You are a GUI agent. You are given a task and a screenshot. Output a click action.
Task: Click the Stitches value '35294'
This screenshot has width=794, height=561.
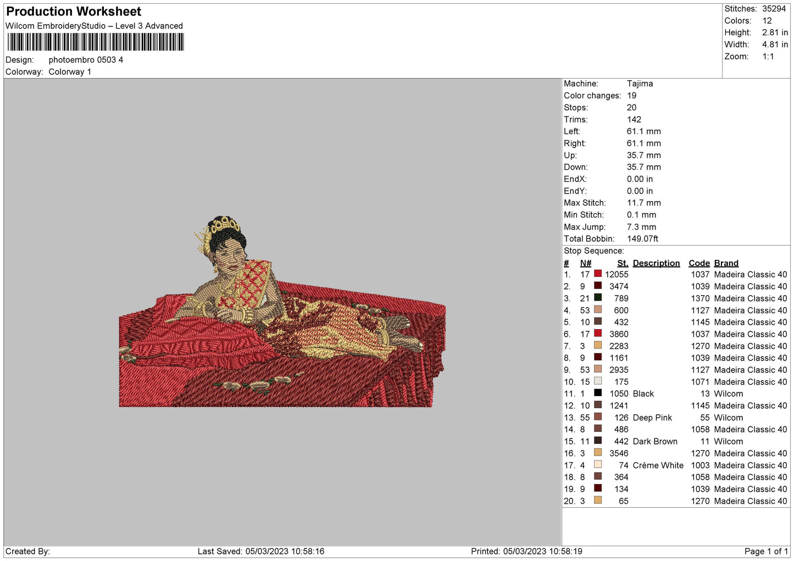(x=774, y=9)
